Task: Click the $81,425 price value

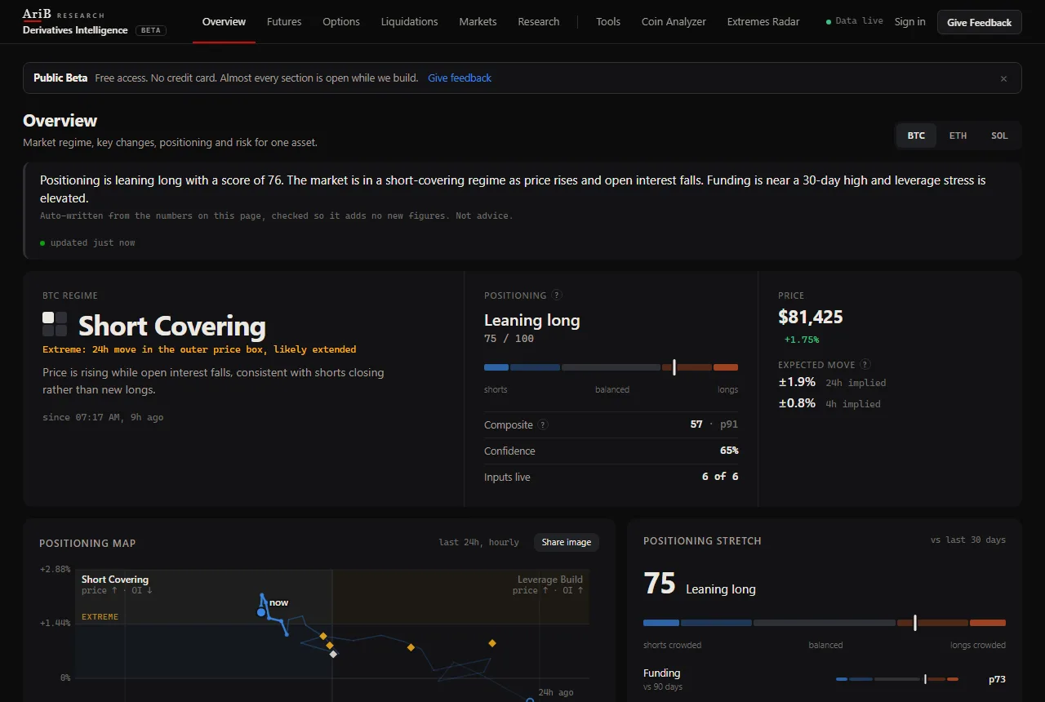Action: tap(811, 317)
